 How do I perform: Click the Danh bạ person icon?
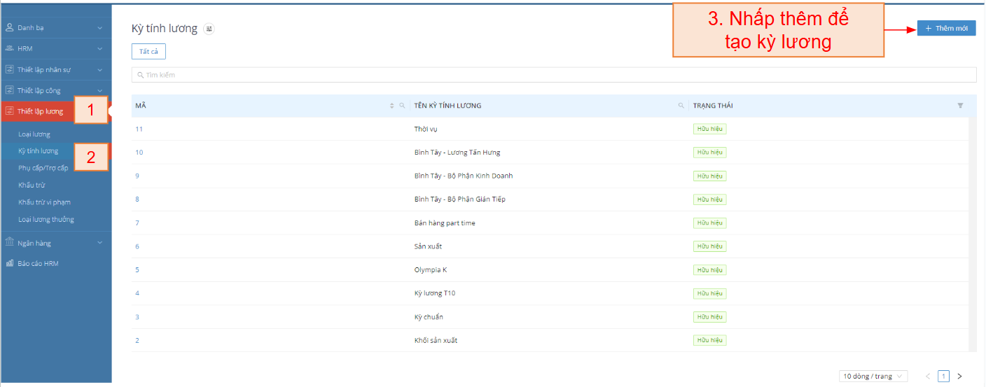(x=10, y=27)
